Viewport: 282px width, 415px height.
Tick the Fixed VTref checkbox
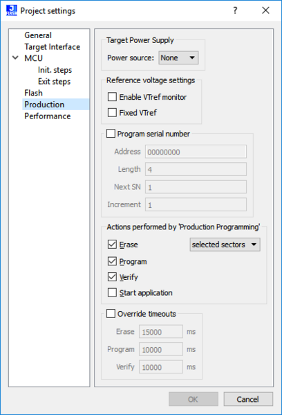click(112, 112)
